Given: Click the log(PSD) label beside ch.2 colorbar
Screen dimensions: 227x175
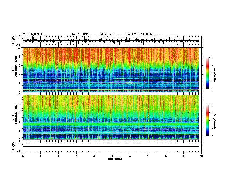Looking at the screenshot, I should tap(214, 122).
